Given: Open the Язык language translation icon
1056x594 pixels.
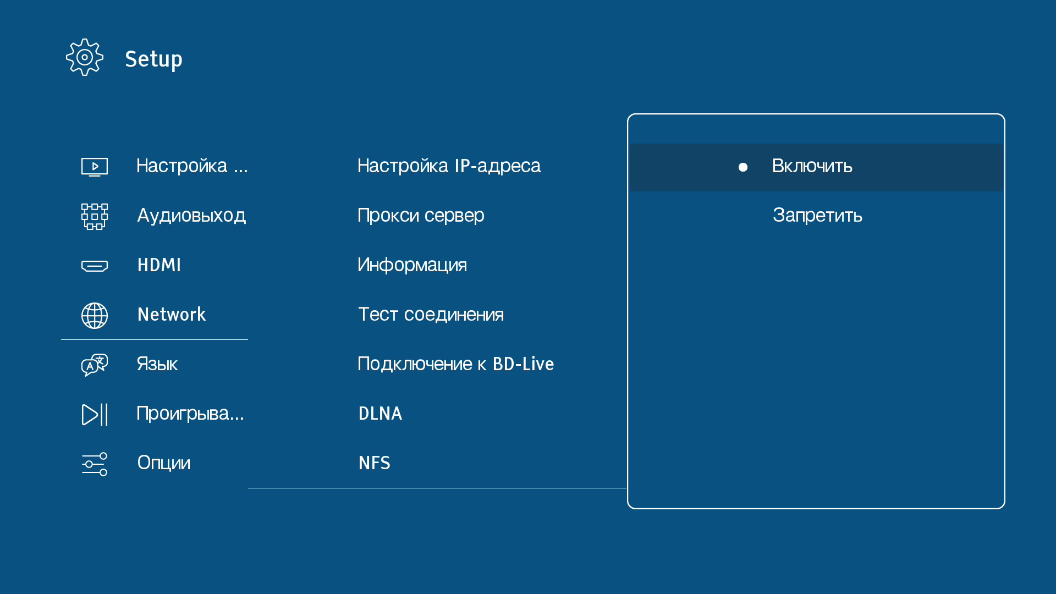Looking at the screenshot, I should pos(95,365).
